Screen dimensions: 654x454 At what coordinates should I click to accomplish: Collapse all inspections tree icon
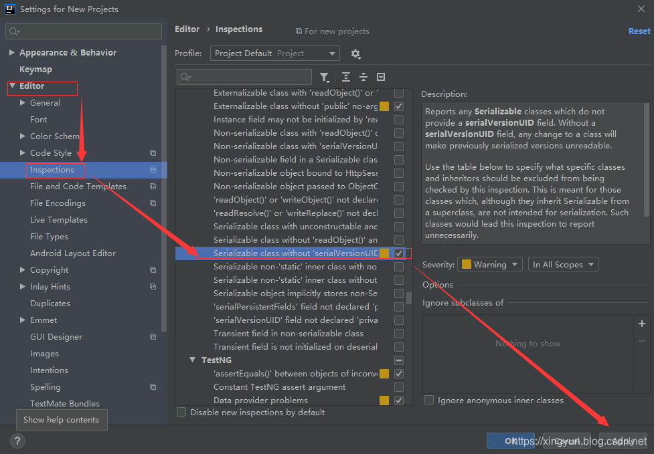pos(363,77)
